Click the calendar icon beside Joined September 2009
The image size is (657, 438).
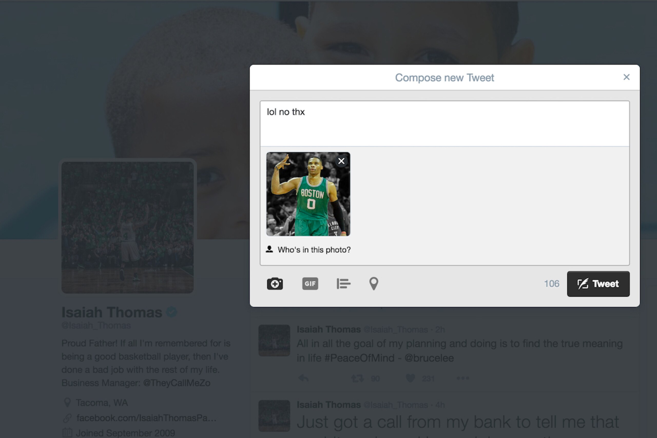(67, 433)
